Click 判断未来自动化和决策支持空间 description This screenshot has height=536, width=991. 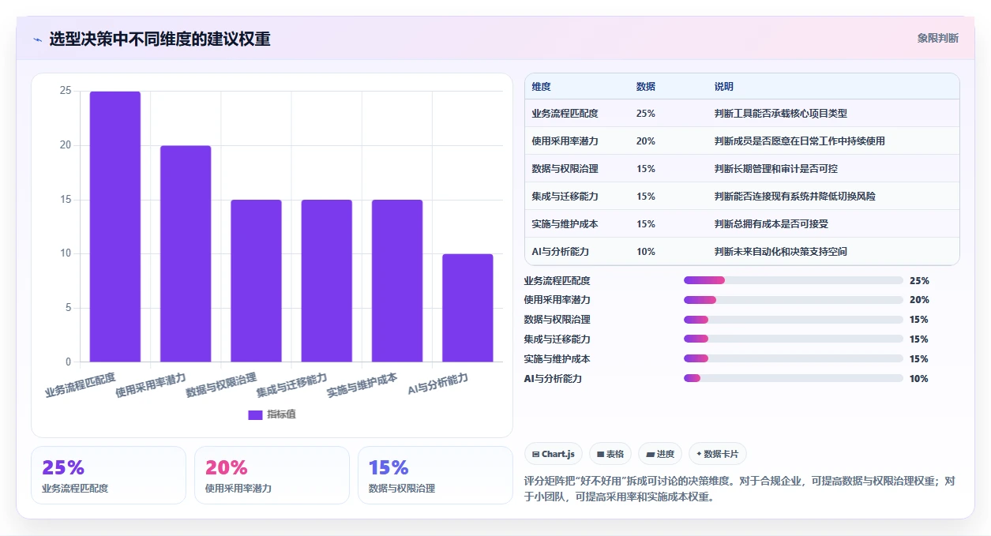click(780, 252)
